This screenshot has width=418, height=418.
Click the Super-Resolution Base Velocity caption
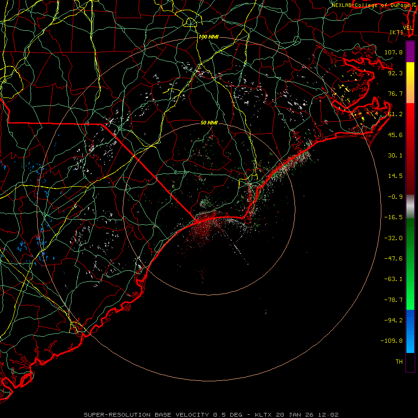[x=211, y=415]
